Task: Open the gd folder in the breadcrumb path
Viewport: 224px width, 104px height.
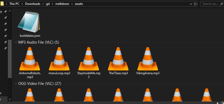Action: pos(48,4)
